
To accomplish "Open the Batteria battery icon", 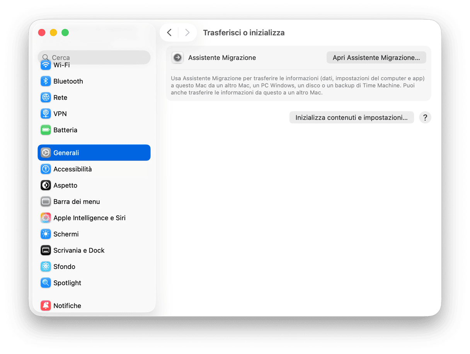I will 46,130.
